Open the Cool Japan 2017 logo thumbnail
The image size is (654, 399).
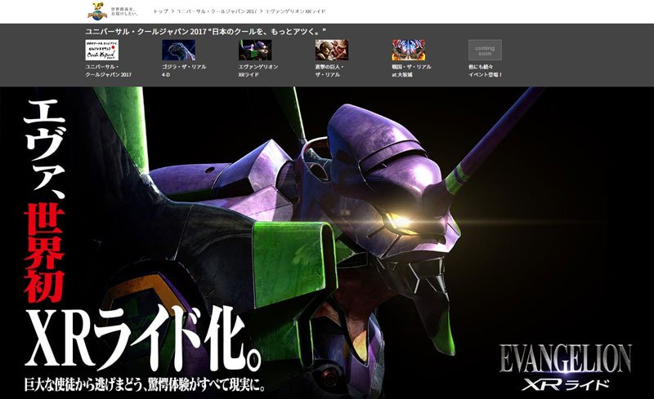click(101, 50)
